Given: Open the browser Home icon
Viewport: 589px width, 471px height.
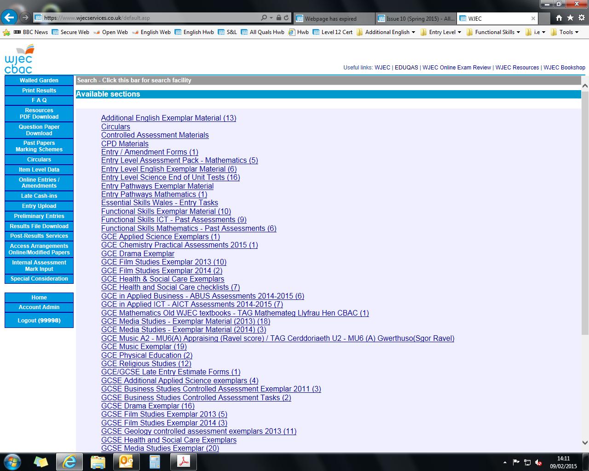Looking at the screenshot, I should 559,18.
